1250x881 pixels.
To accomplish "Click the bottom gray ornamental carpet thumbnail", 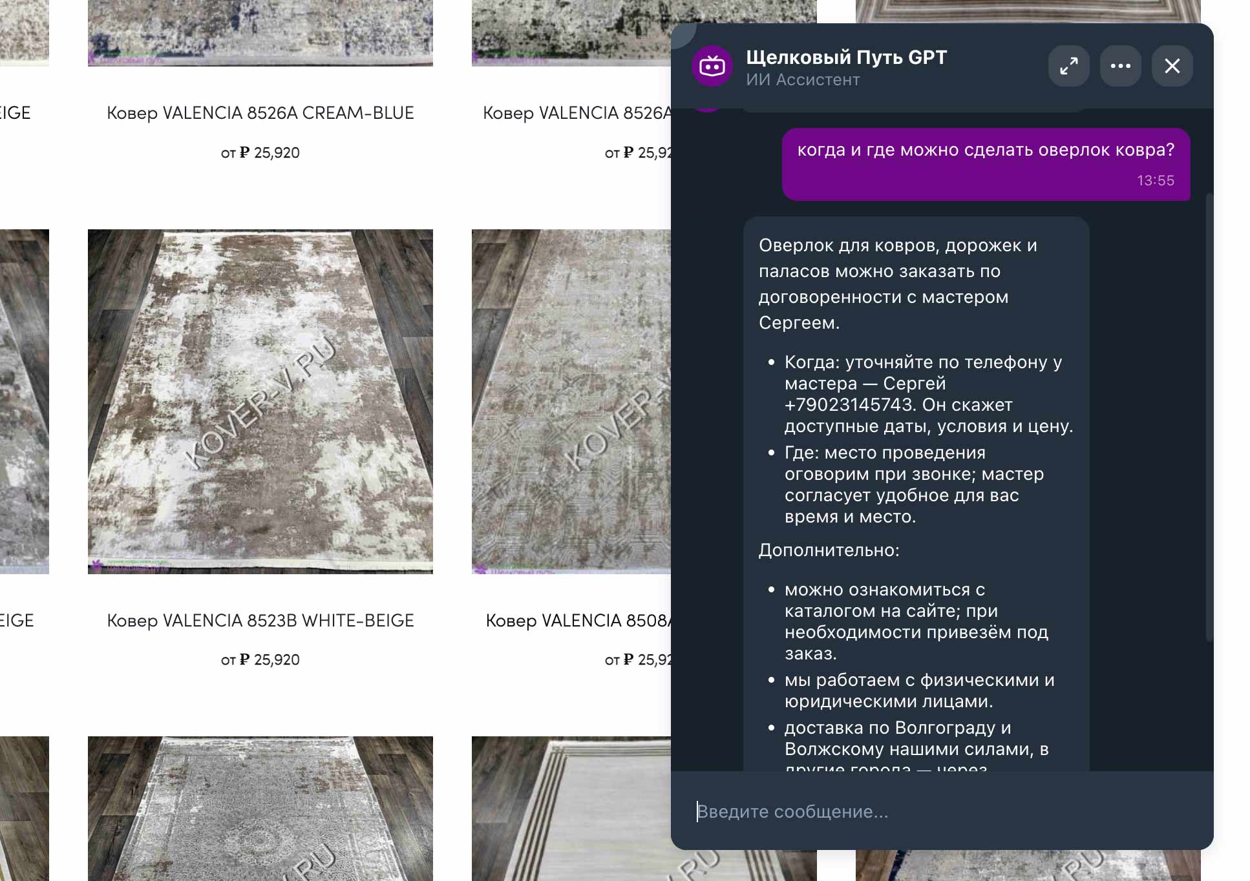I will [260, 809].
